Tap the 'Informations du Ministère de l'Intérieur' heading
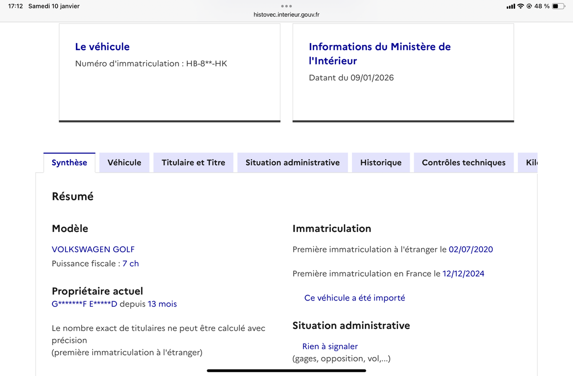 [x=380, y=53]
